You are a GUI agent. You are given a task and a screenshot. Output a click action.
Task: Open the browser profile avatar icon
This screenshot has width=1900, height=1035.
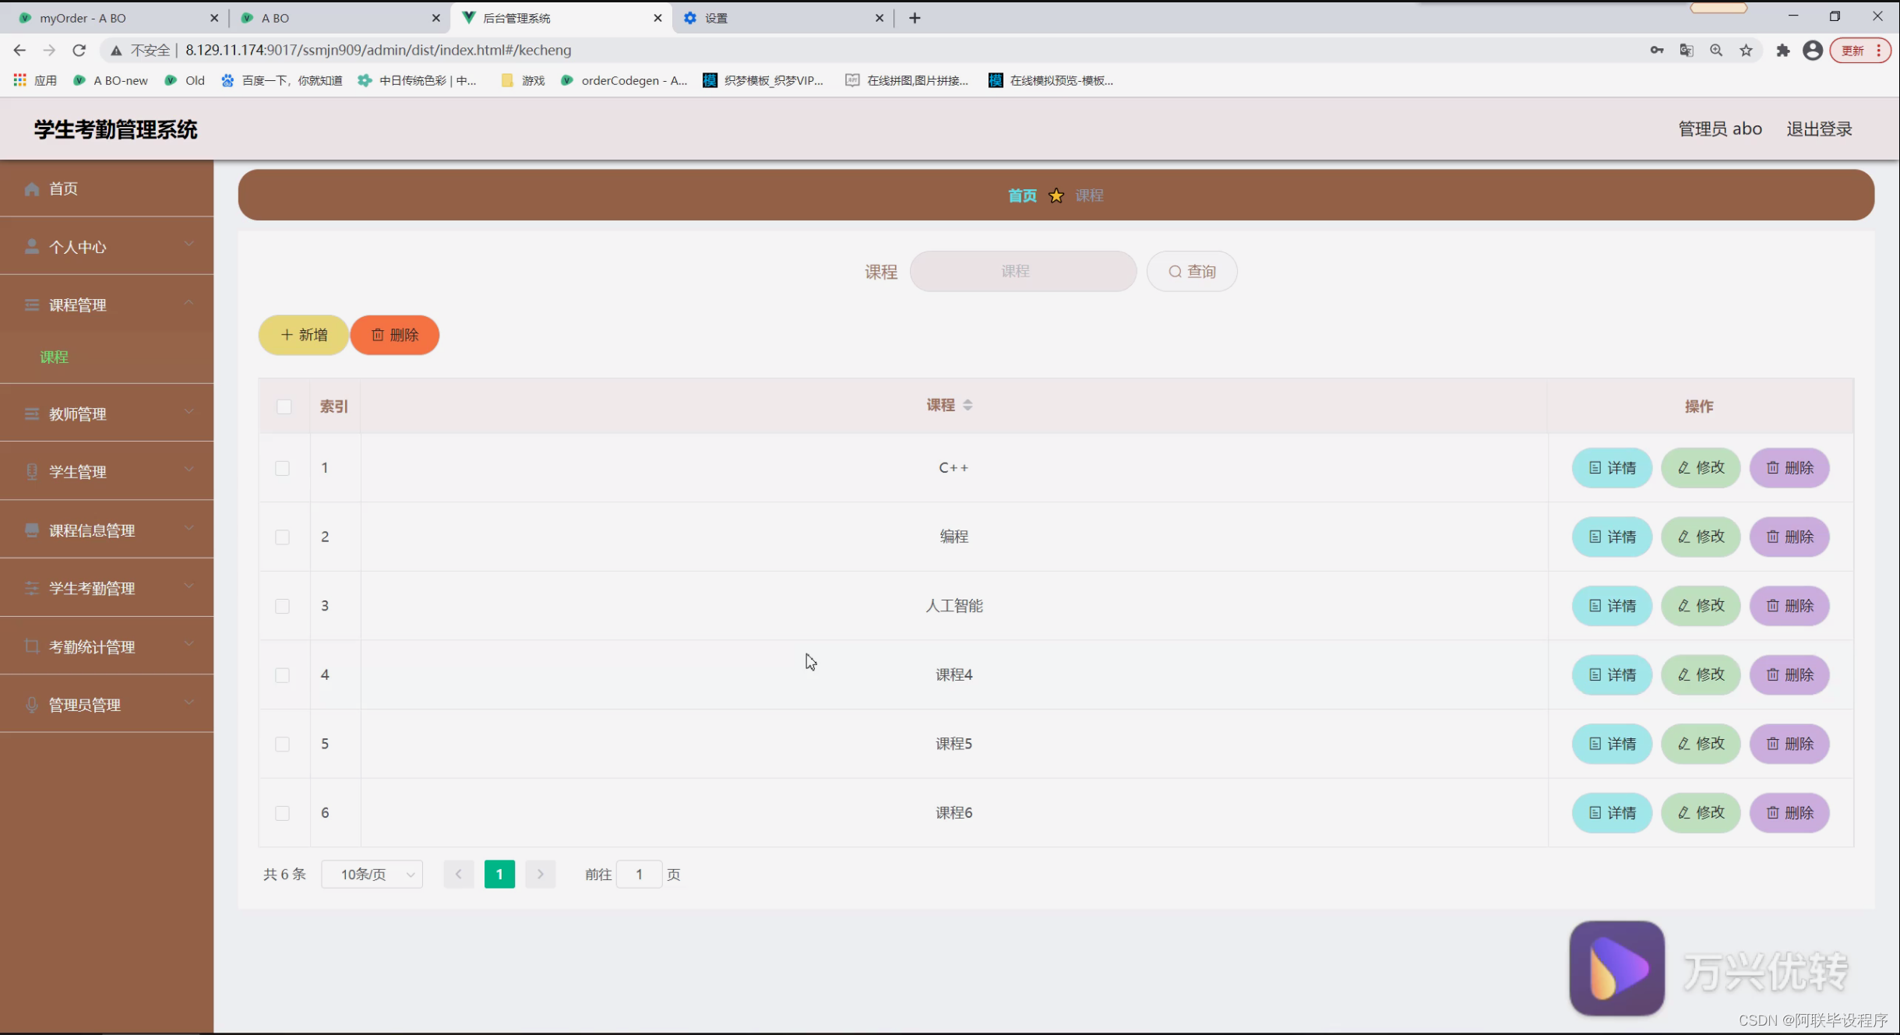click(x=1812, y=50)
